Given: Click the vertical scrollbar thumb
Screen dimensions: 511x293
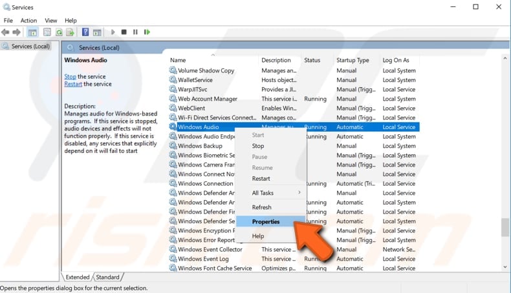Looking at the screenshot, I should click(x=505, y=227).
